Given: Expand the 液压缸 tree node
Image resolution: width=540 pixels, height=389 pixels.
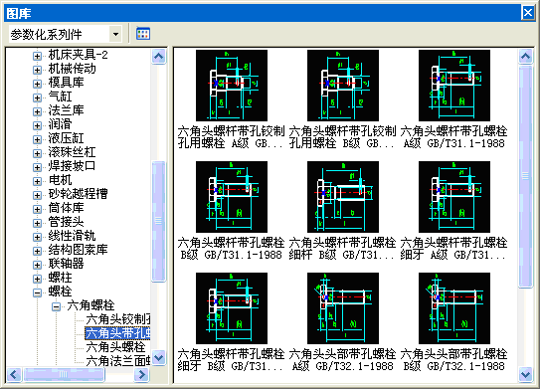Looking at the screenshot, I should pyautogui.click(x=37, y=139).
